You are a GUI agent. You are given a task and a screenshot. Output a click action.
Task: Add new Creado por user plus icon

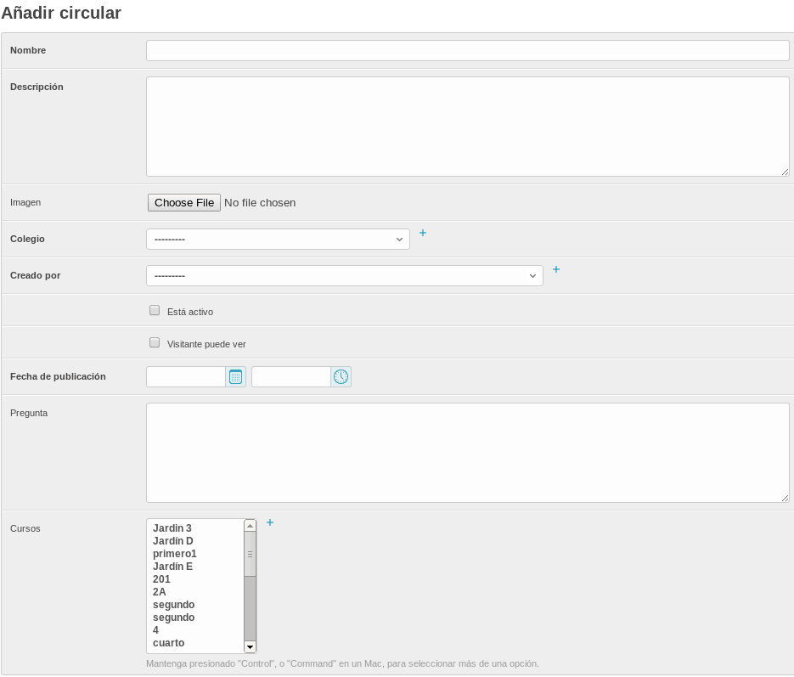click(x=556, y=269)
